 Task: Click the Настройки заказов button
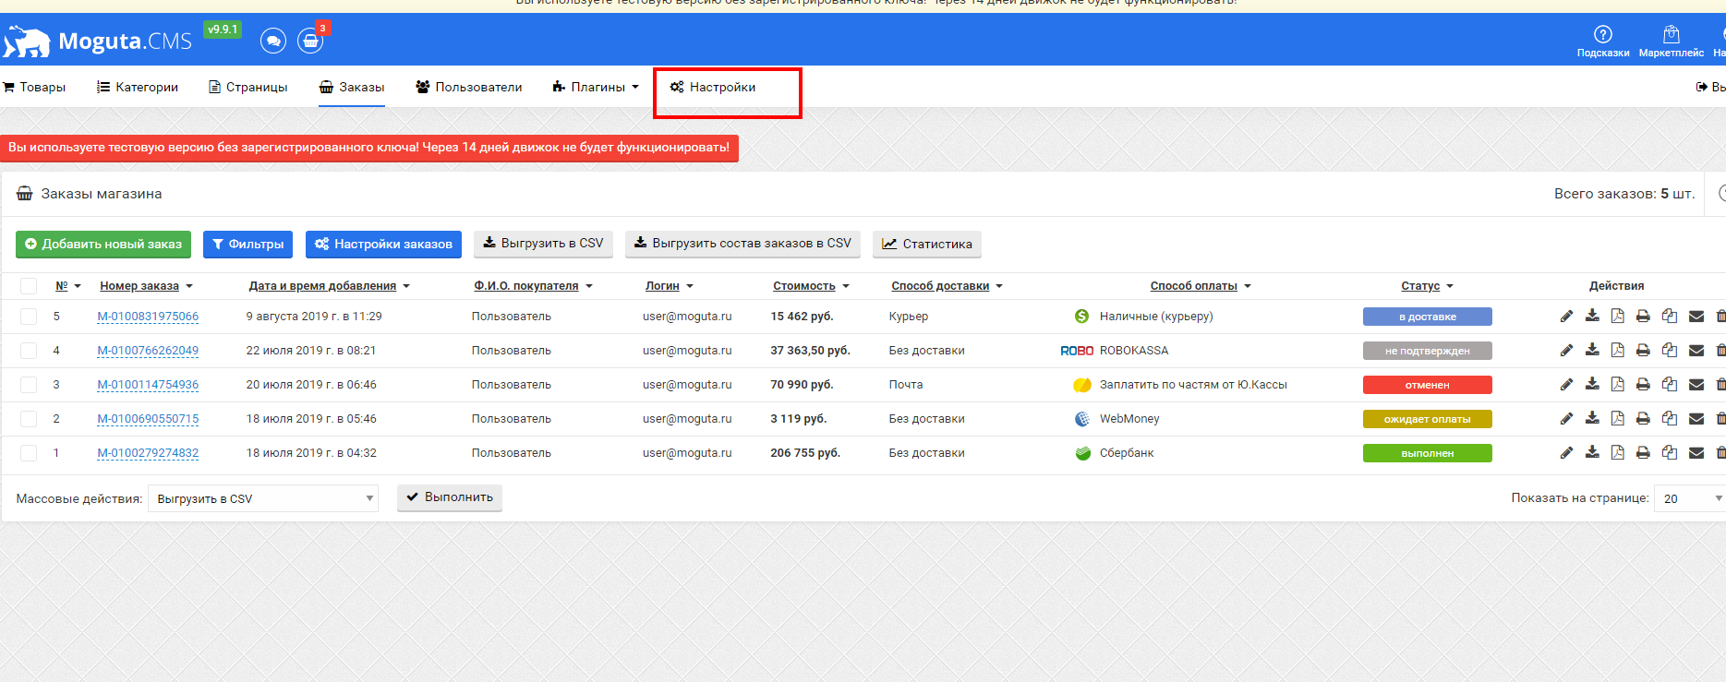pyautogui.click(x=383, y=244)
